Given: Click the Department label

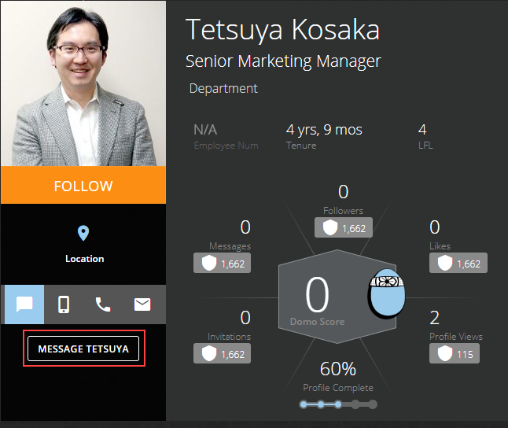Looking at the screenshot, I should coord(223,89).
